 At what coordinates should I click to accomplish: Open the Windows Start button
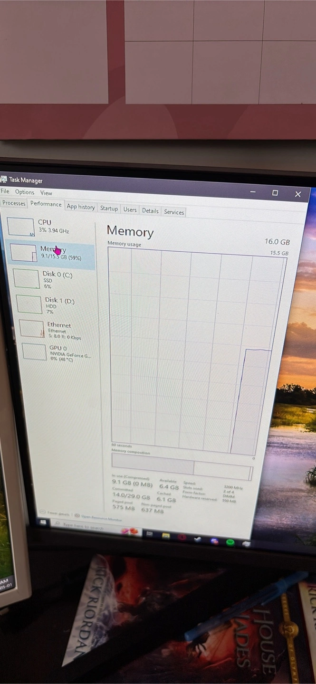(x=43, y=522)
